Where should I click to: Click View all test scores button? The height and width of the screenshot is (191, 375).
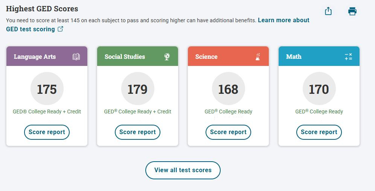coord(183,170)
